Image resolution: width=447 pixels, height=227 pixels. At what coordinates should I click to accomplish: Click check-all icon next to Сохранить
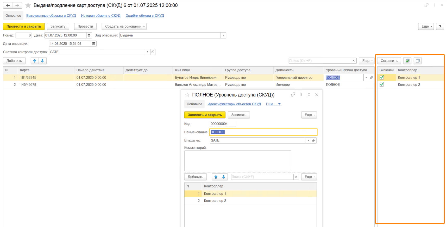click(407, 61)
